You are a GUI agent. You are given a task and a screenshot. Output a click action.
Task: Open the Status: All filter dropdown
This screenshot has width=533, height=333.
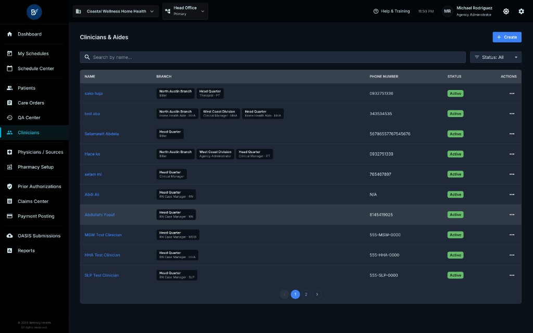[x=496, y=57]
